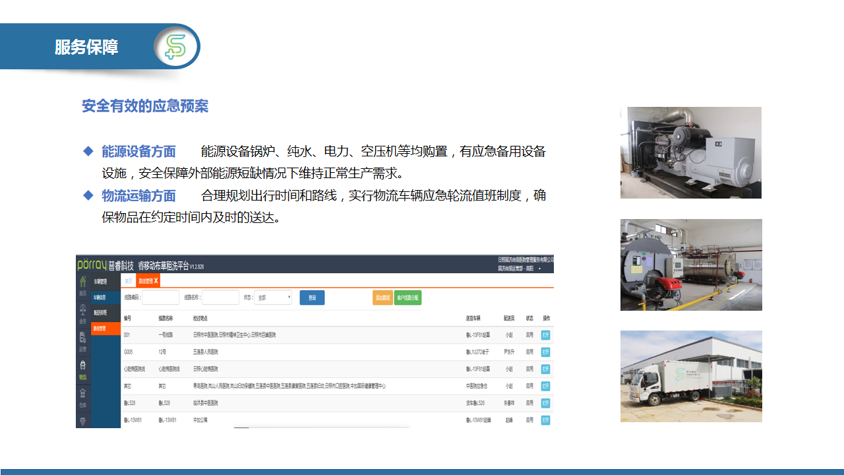844x475 pixels.
Task: Click the diamond icon at sidebar bottom
Action: [x=83, y=421]
